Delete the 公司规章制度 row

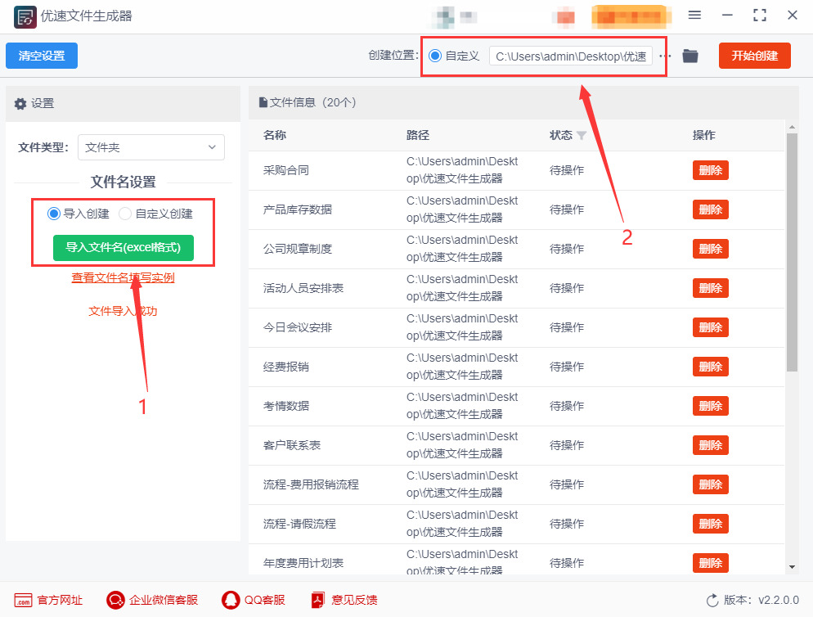click(710, 249)
